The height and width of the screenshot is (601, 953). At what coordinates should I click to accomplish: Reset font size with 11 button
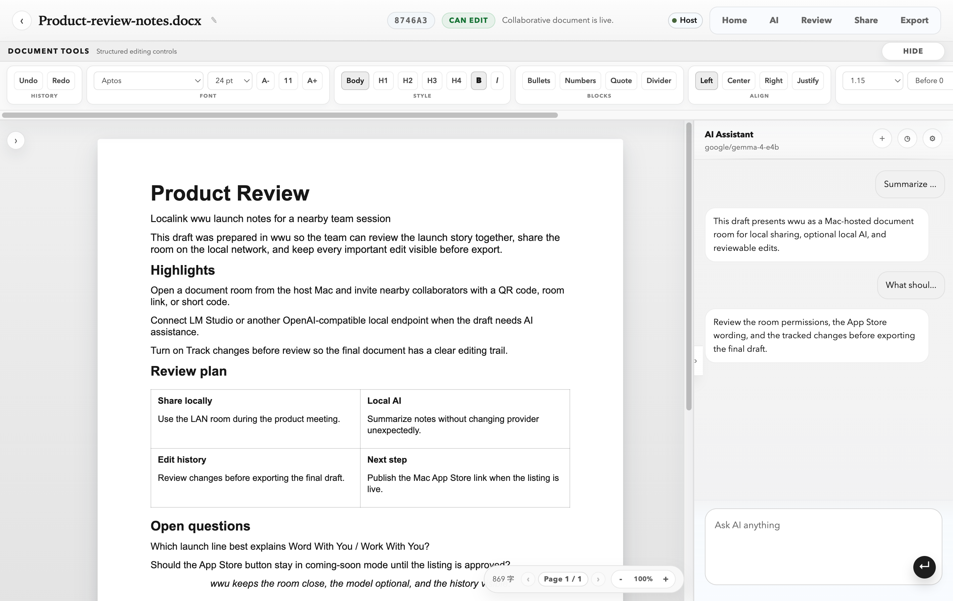tap(288, 81)
